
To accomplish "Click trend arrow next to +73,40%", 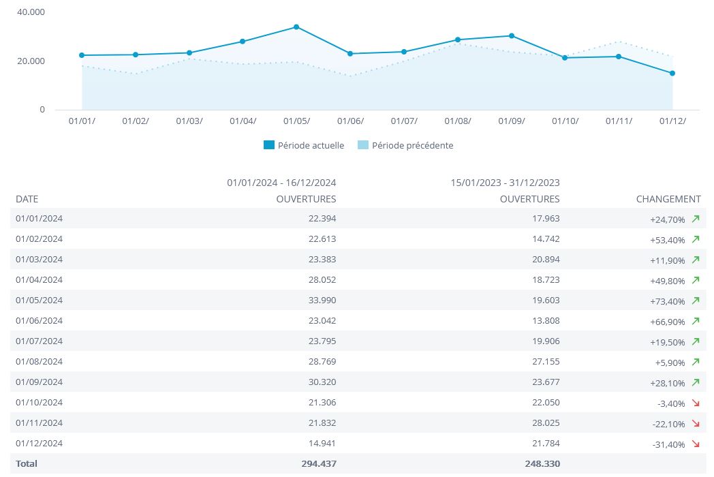I will (696, 301).
